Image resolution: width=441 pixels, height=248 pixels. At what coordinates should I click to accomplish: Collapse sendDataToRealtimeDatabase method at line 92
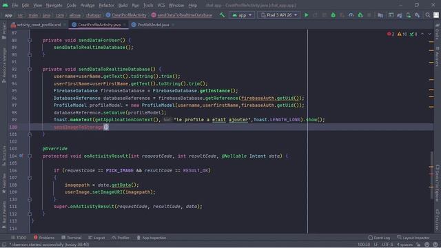coord(30,69)
